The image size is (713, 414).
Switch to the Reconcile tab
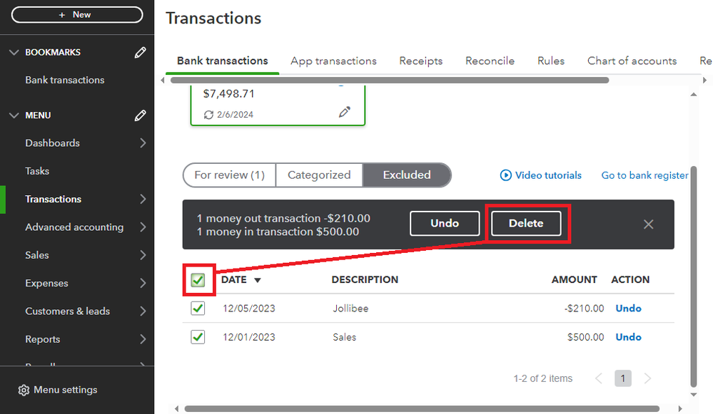click(x=490, y=61)
